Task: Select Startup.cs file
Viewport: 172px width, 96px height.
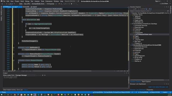Action: (x=138, y=61)
